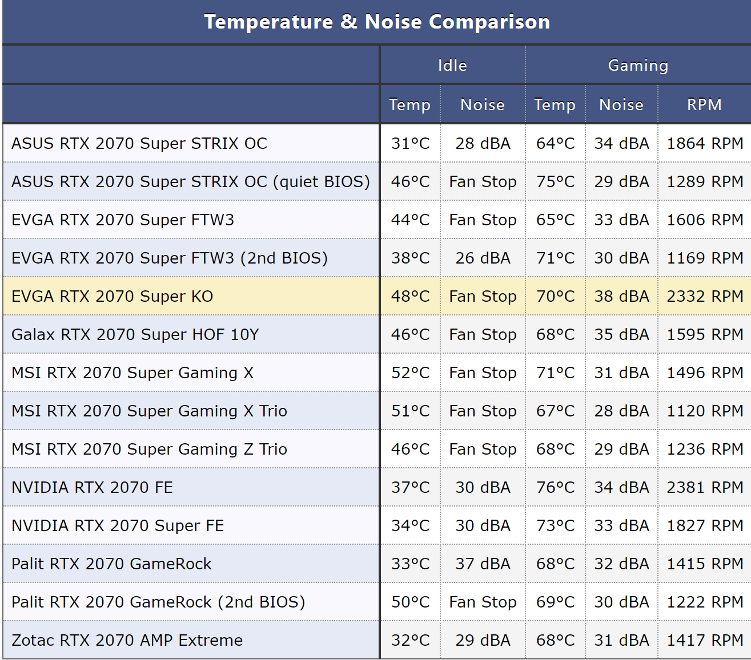The height and width of the screenshot is (660, 751).
Task: Click the 70°C gaming temperature value
Action: (x=555, y=296)
